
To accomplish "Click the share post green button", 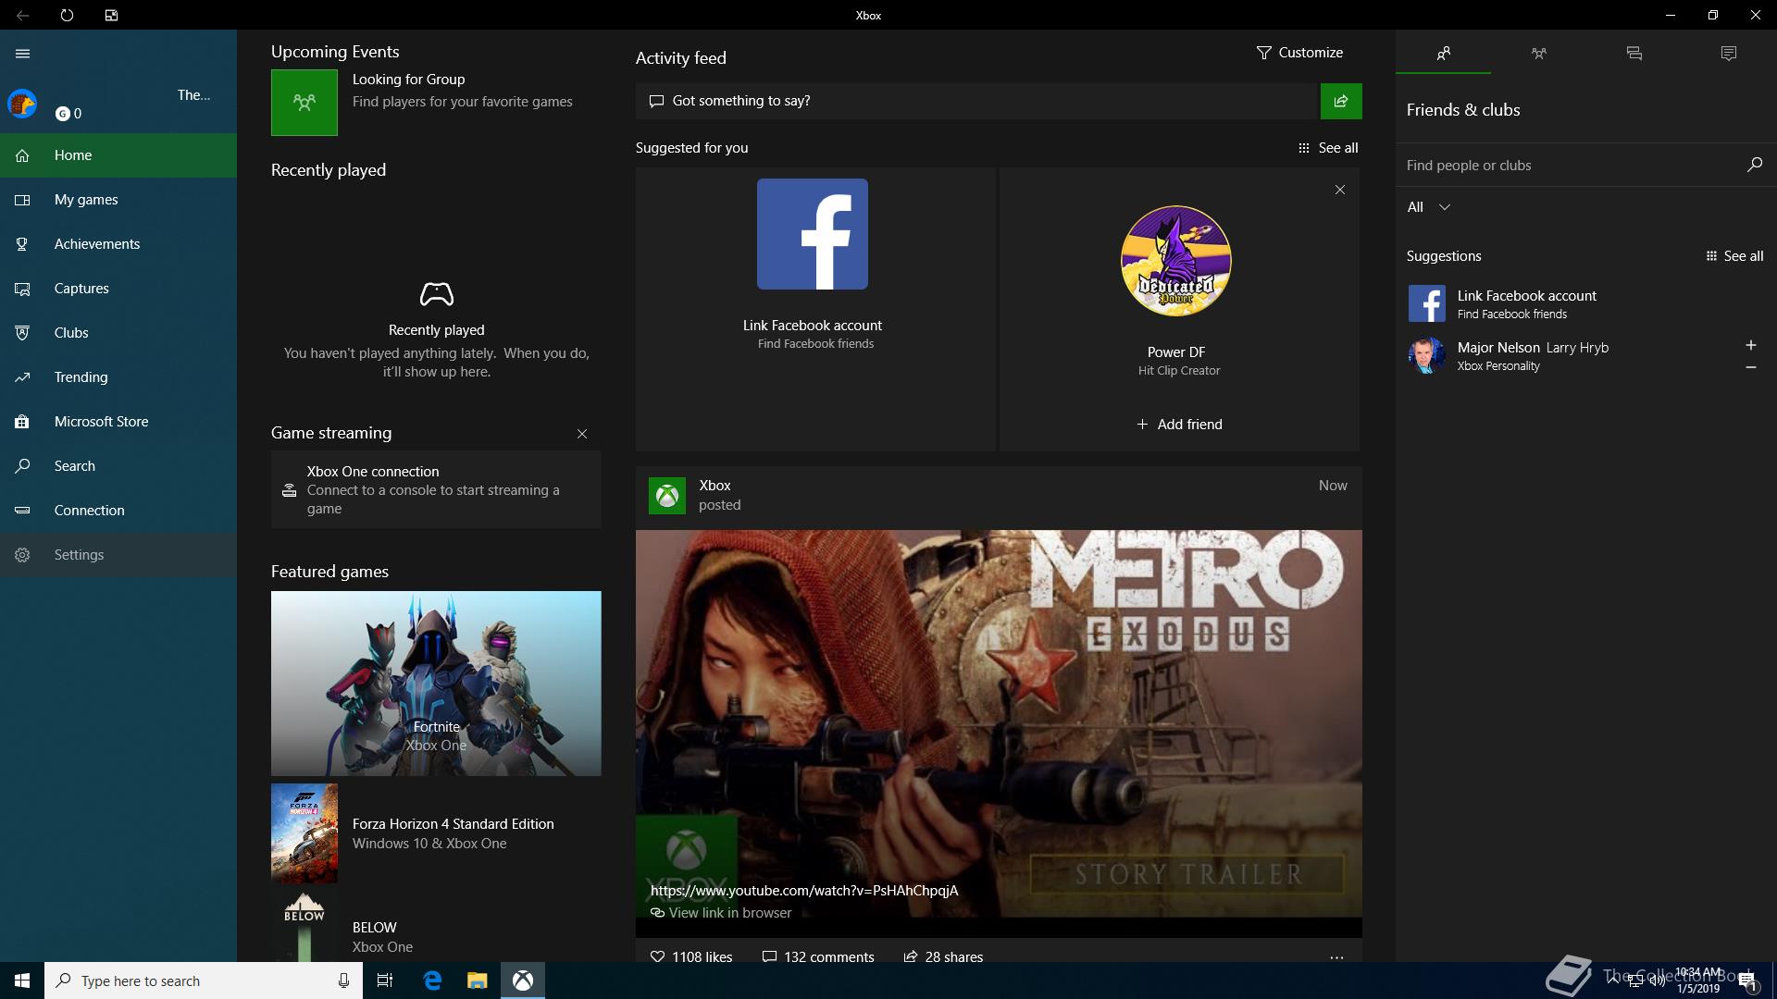I will coord(1340,101).
